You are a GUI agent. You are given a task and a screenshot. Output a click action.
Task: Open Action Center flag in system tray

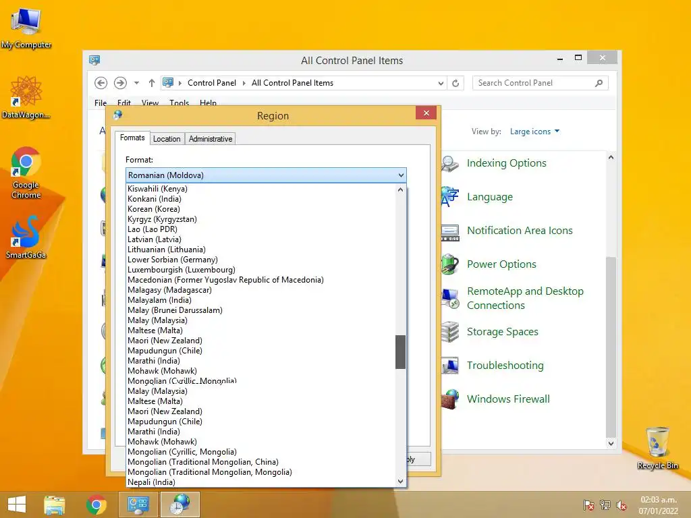[x=588, y=505]
